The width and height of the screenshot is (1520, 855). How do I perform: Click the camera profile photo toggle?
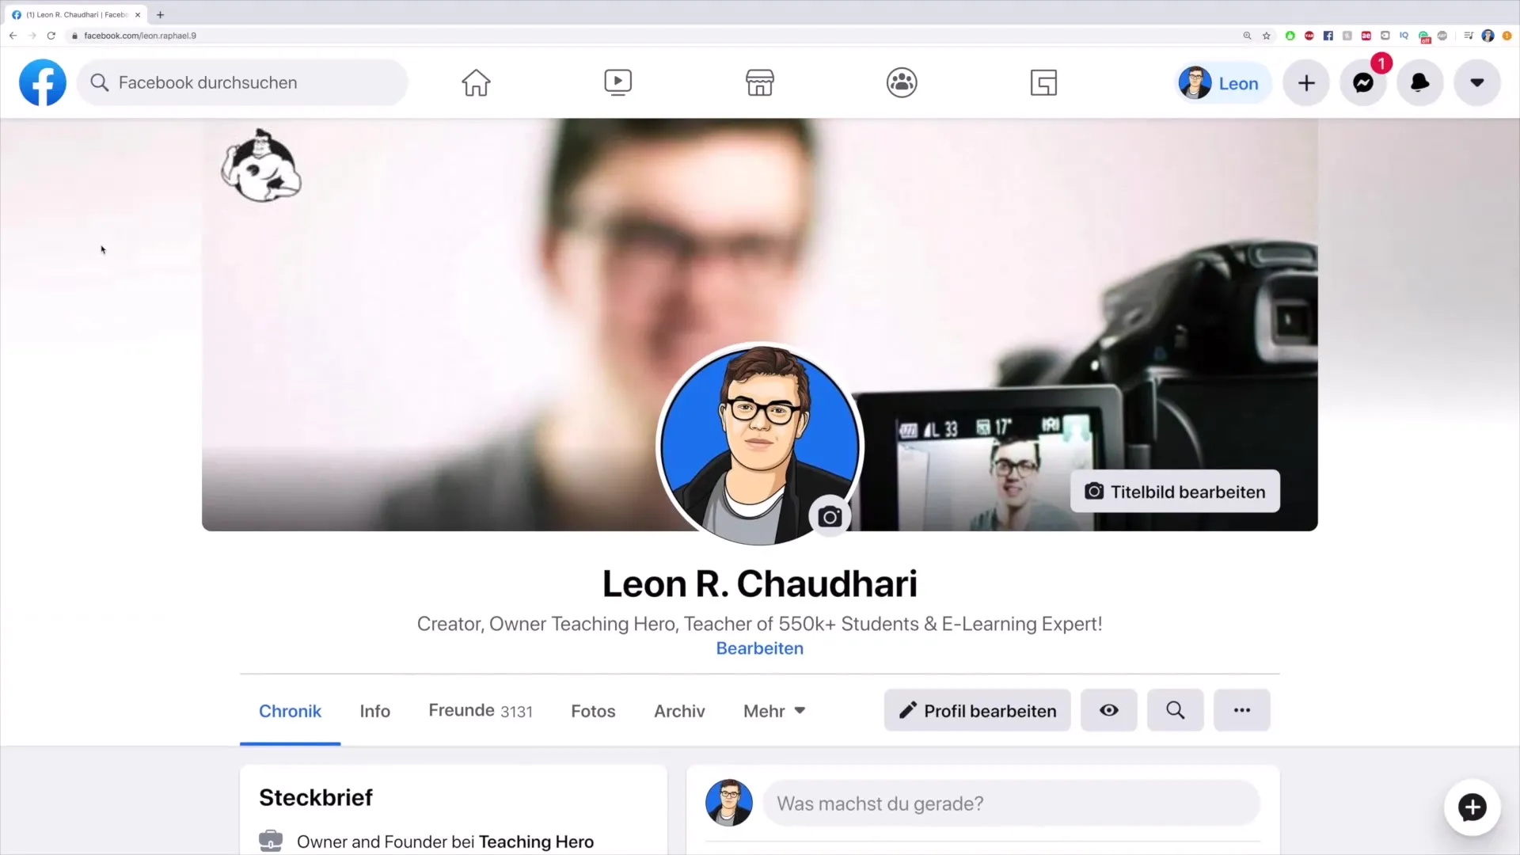831,515
